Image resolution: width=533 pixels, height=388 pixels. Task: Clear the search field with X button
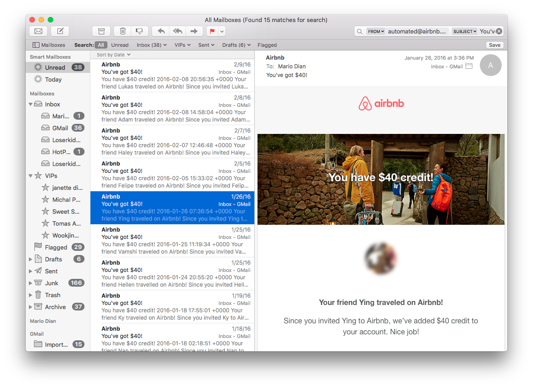click(499, 31)
